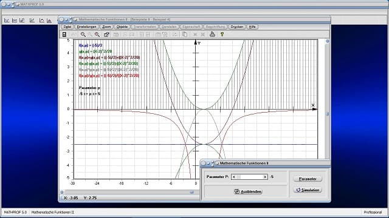Click the Ausblenden button
Viewport: 389px width, 218px height.
click(248, 191)
